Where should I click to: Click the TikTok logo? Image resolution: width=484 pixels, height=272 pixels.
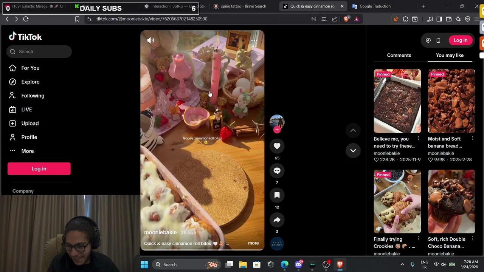(x=25, y=37)
